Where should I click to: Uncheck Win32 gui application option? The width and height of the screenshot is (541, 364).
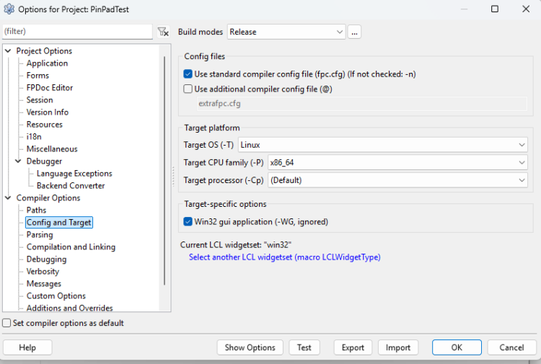[x=188, y=221]
